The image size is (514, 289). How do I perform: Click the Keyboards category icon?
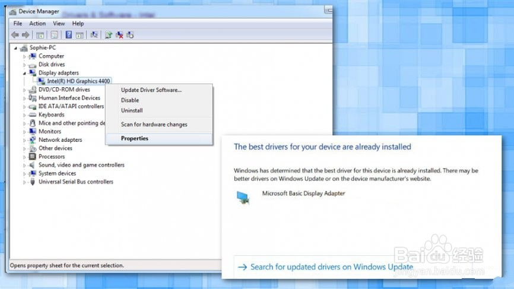tap(33, 115)
